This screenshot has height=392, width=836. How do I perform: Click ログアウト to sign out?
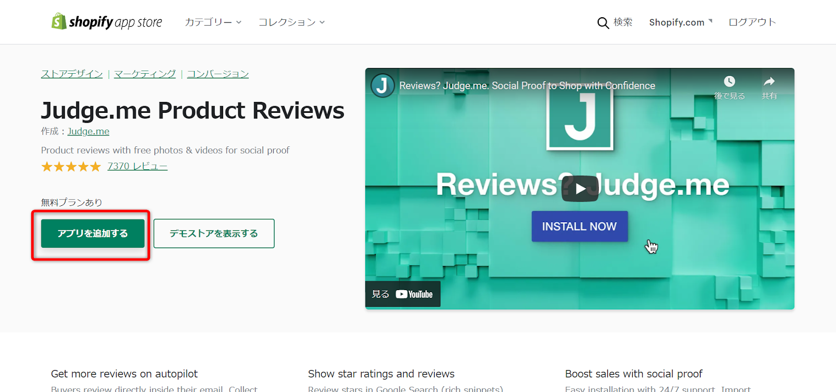pyautogui.click(x=752, y=22)
